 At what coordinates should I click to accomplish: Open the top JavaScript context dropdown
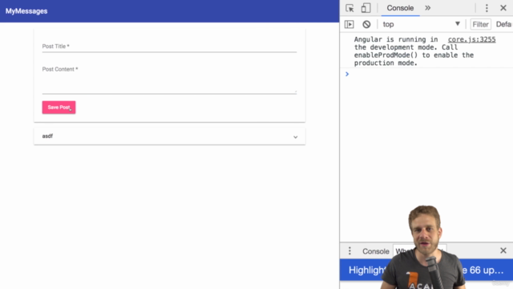(422, 24)
